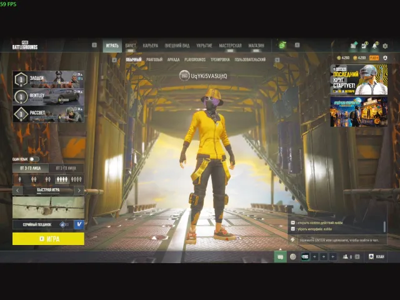
Task: Open the Рассвет pass card
Action: pos(48,114)
